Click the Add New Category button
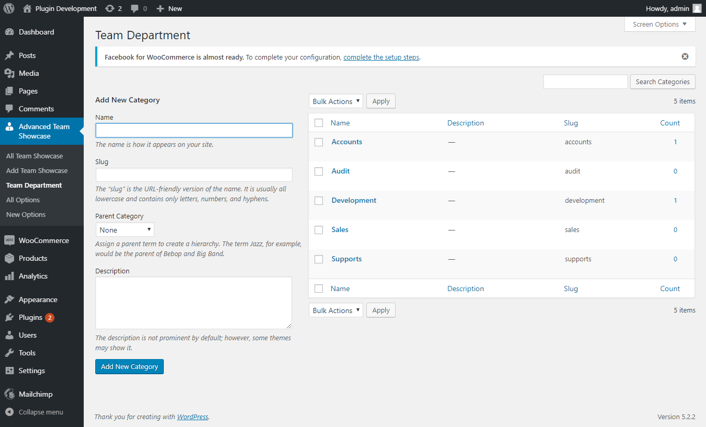This screenshot has width=706, height=427. [x=129, y=366]
